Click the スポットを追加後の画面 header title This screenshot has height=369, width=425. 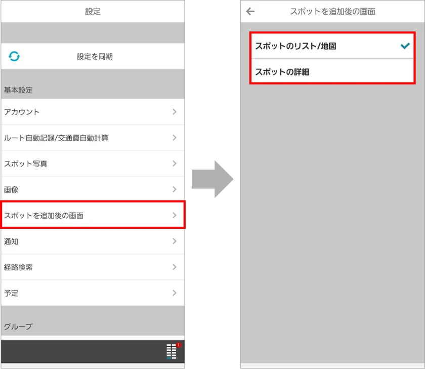pos(332,11)
